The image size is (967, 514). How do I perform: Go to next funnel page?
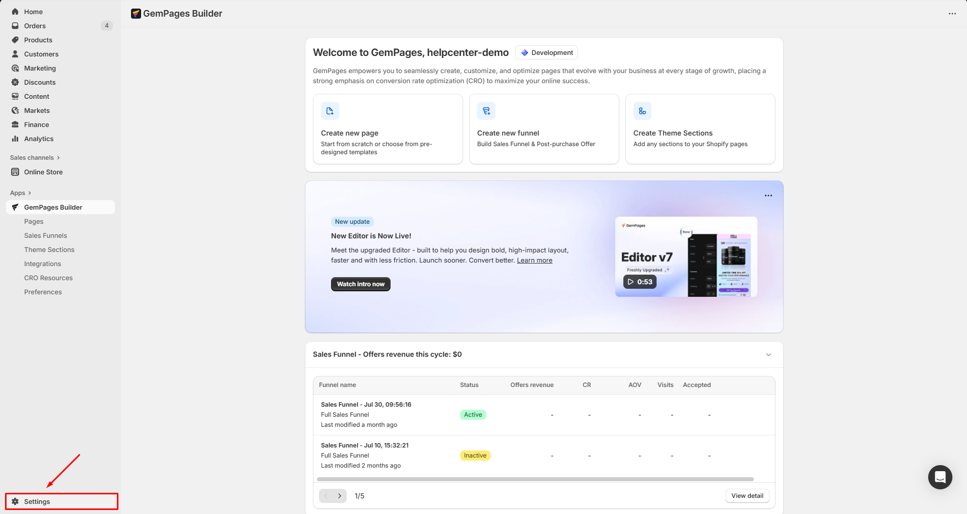[x=340, y=496]
